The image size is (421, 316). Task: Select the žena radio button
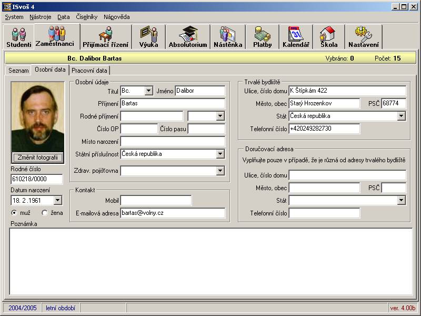tap(44, 213)
